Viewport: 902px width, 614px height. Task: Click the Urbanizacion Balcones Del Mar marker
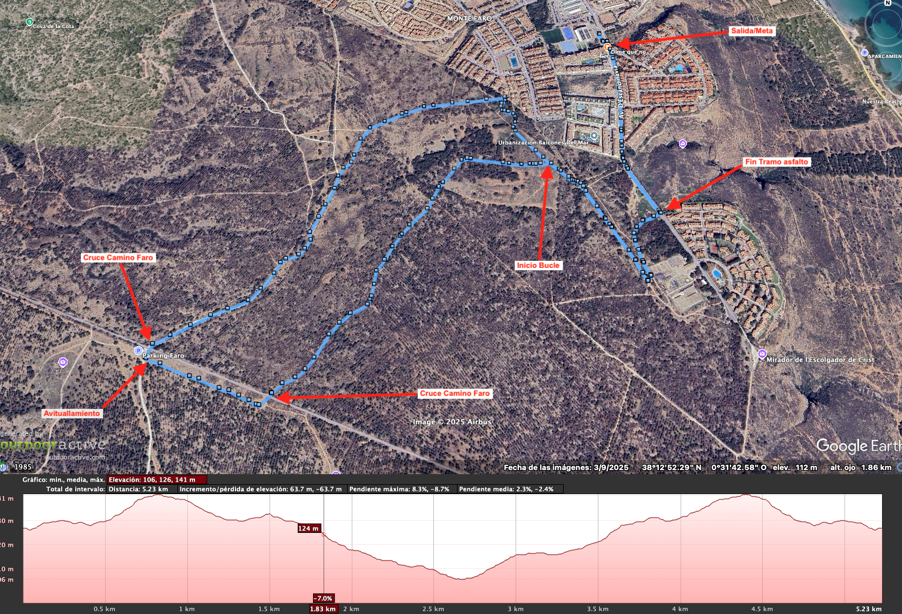[594, 136]
